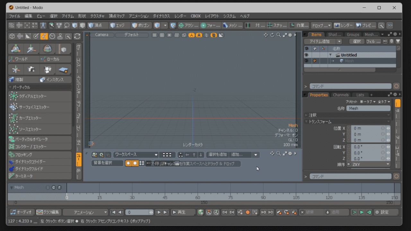Viewport: 411px width, 231px height.
Task: Open the Texture (テクスチャ) menu
Action: [97, 16]
